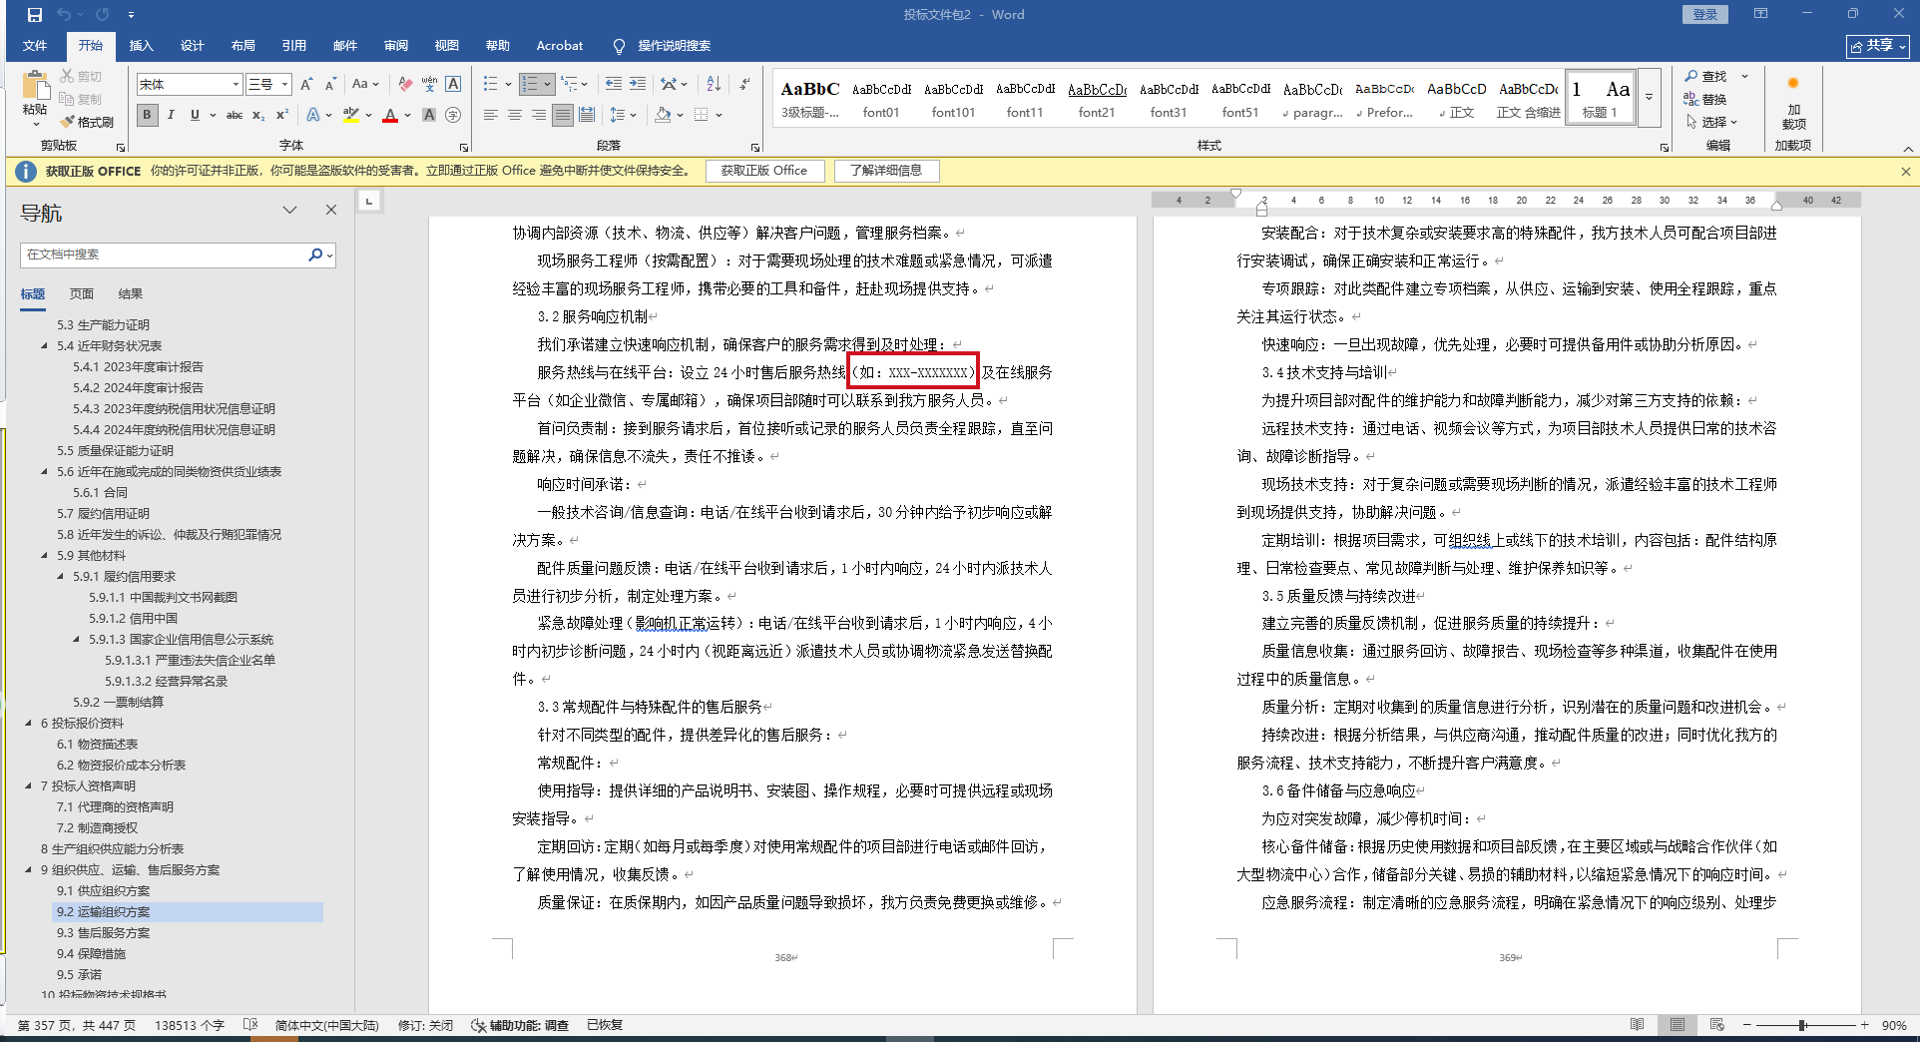Open the font size dropdown (三号)
The image size is (1920, 1042).
(x=285, y=84)
